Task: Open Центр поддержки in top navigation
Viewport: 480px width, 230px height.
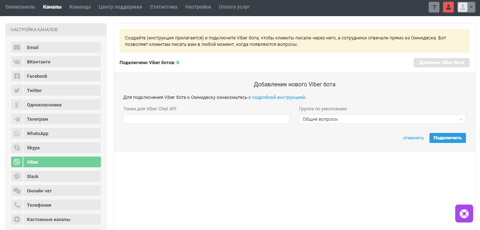Action: coord(120,7)
